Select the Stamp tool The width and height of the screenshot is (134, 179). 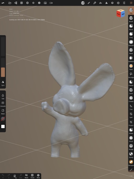pos(131,155)
